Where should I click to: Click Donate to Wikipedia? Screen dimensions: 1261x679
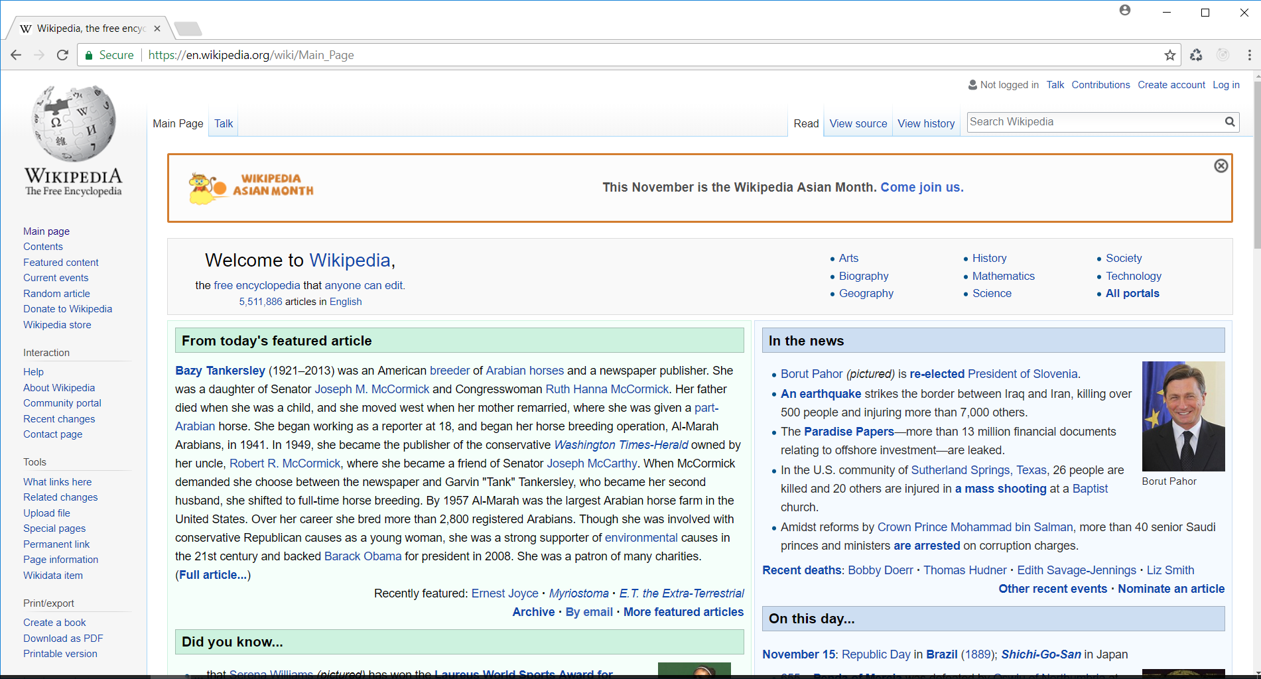(68, 309)
